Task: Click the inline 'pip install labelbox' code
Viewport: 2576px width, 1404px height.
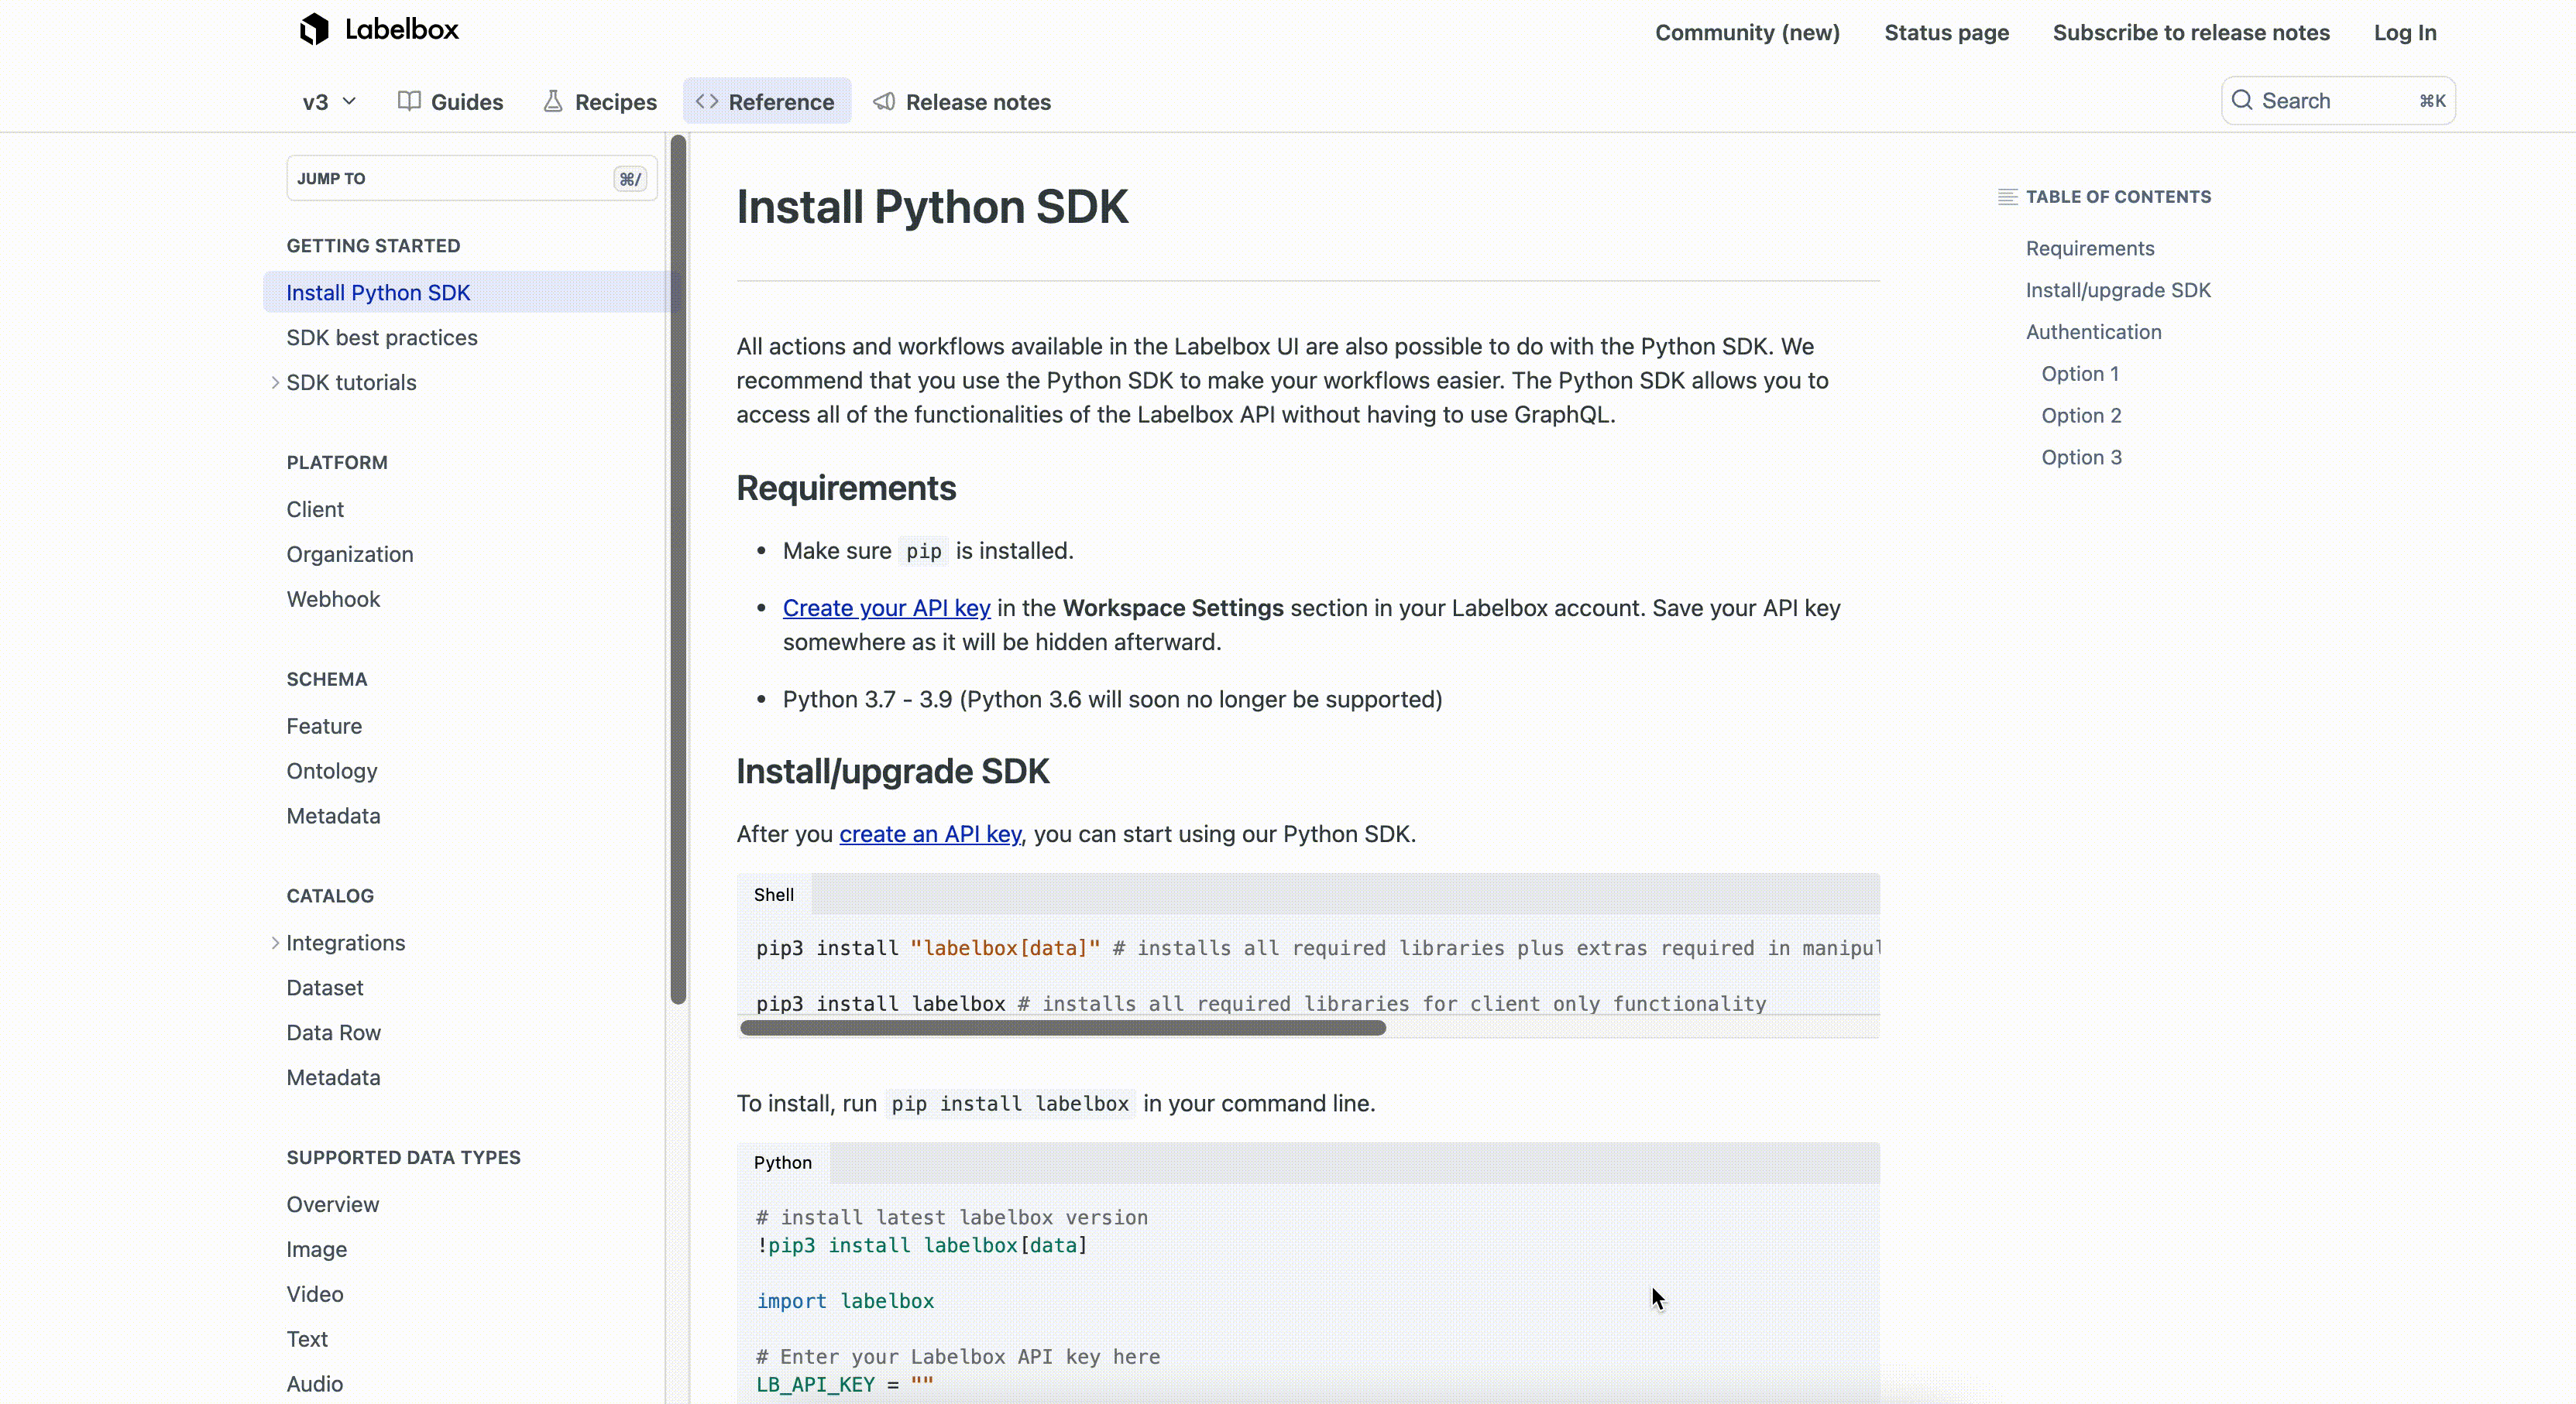Action: tap(1010, 1104)
